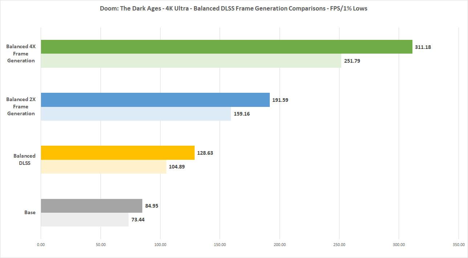Click the 159.16 data label
The width and height of the screenshot is (468, 258).
coord(241,114)
